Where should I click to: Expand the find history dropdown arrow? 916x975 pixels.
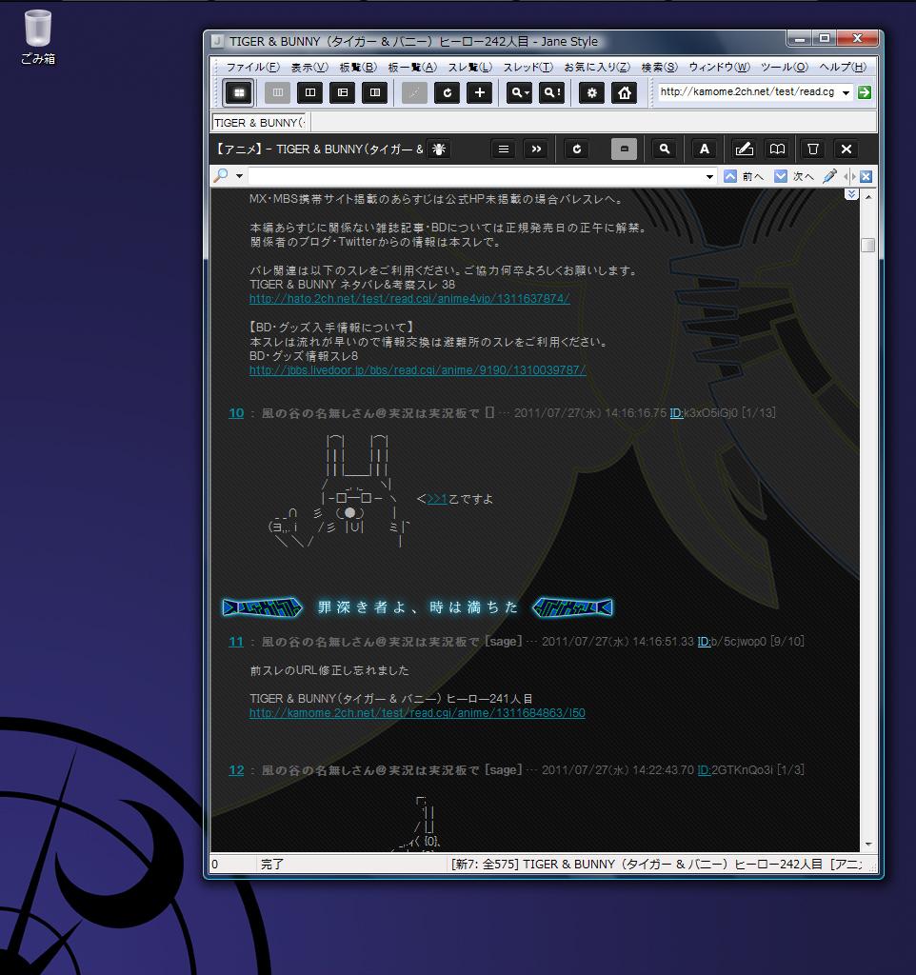[709, 176]
